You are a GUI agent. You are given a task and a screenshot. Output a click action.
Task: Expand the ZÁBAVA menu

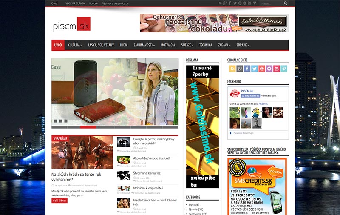pyautogui.click(x=224, y=45)
